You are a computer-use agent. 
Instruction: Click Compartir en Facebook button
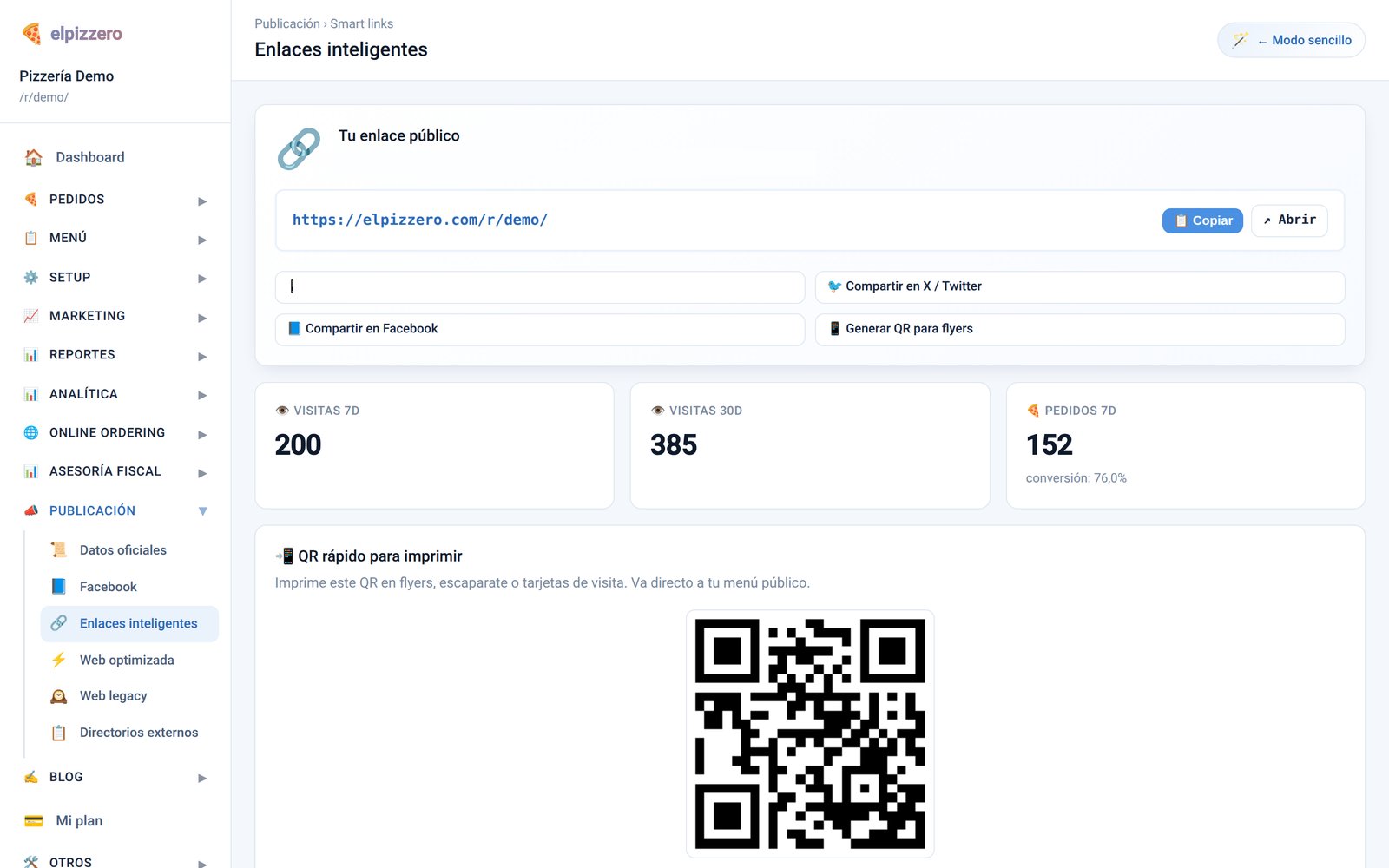pyautogui.click(x=540, y=329)
